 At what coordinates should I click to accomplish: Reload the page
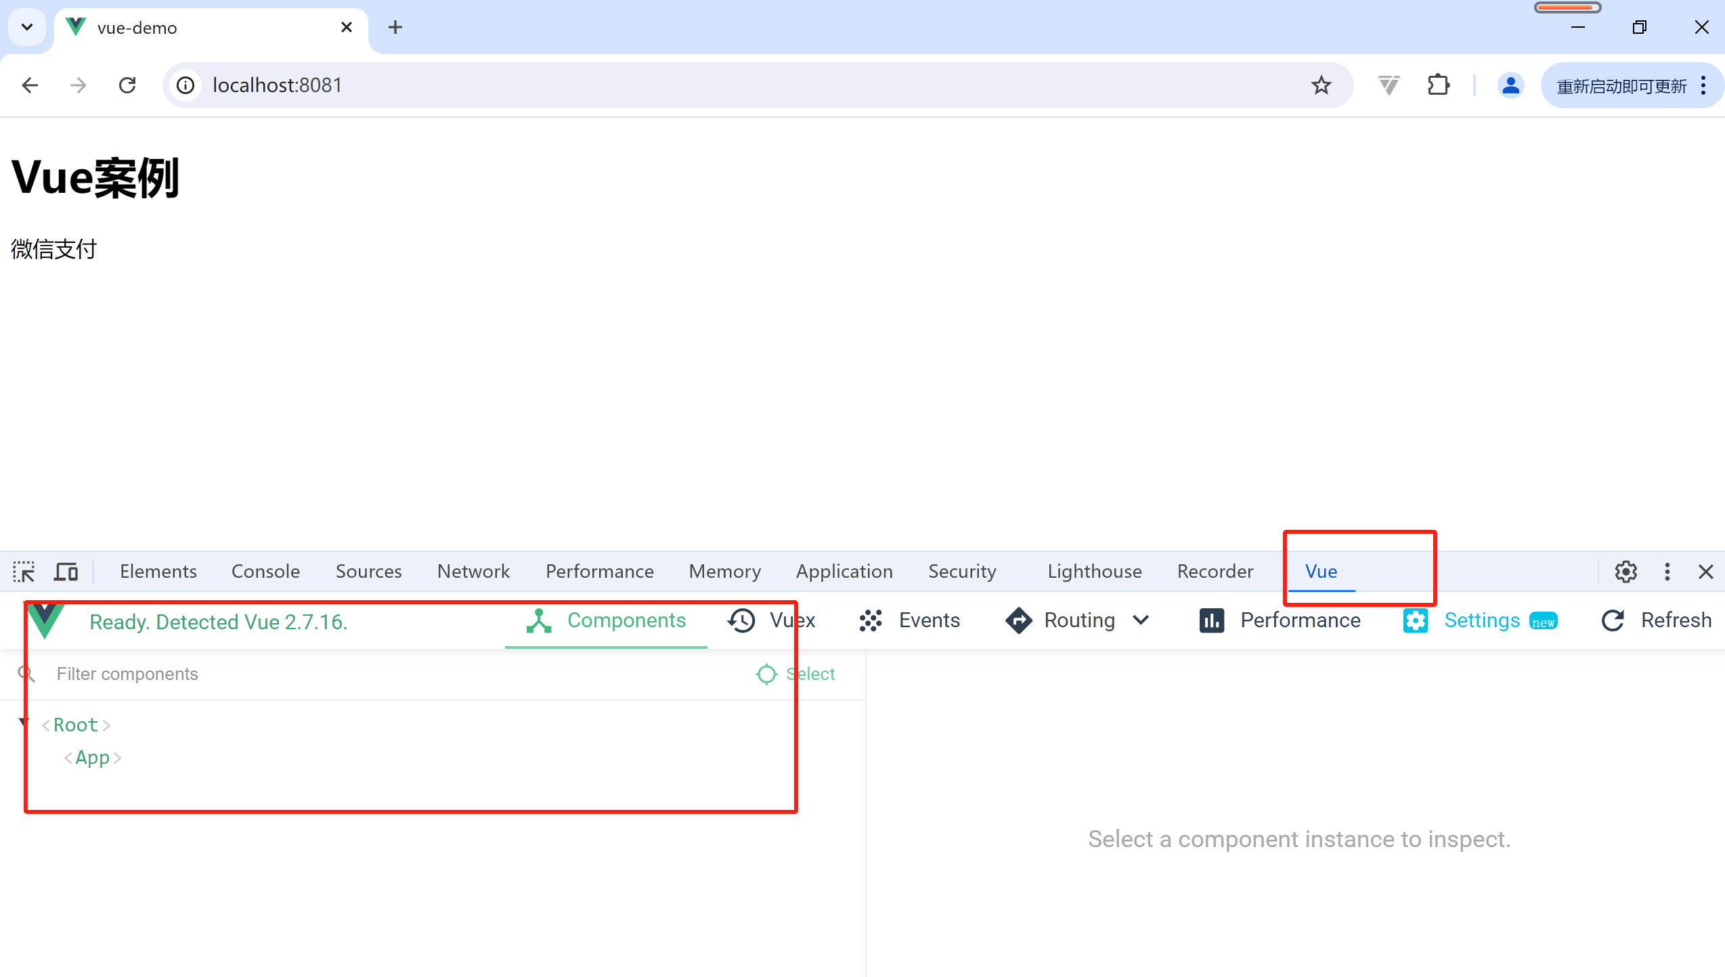click(127, 85)
